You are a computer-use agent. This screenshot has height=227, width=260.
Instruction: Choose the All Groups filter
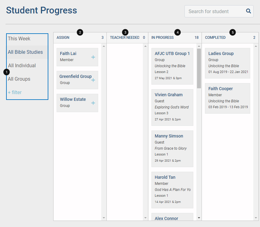point(27,79)
